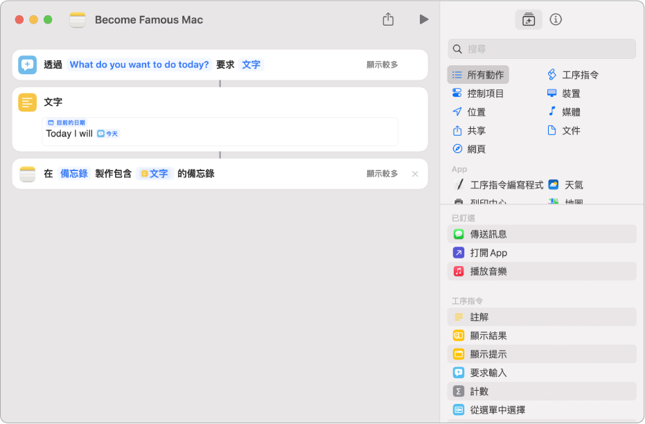Click the yellow Text action icon

[x=28, y=103]
